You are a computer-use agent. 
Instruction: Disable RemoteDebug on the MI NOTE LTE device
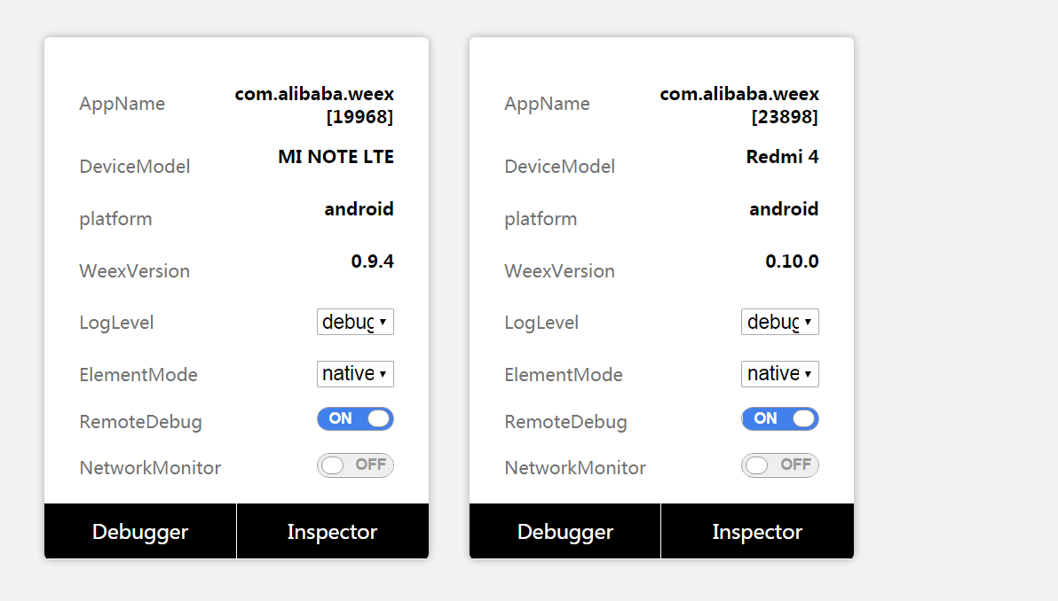[355, 418]
